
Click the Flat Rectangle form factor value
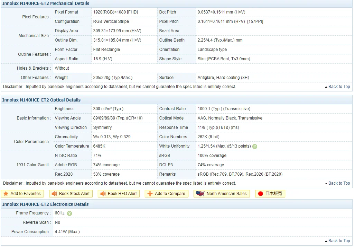(106, 50)
